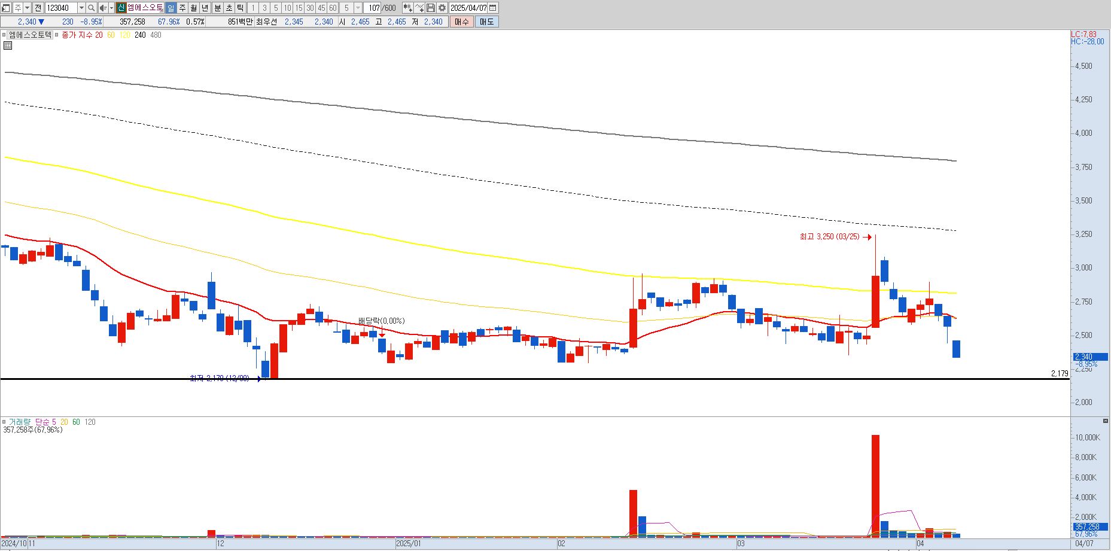Click the 15 minute interval button

[299, 8]
